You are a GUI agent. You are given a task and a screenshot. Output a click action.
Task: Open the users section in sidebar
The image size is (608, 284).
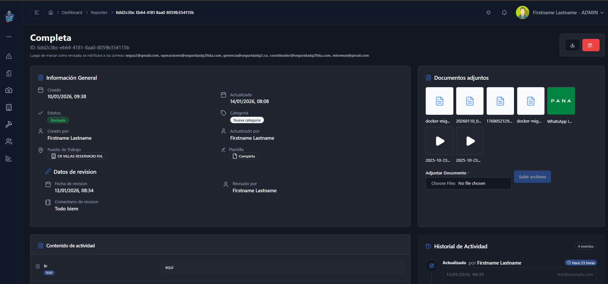[9, 141]
